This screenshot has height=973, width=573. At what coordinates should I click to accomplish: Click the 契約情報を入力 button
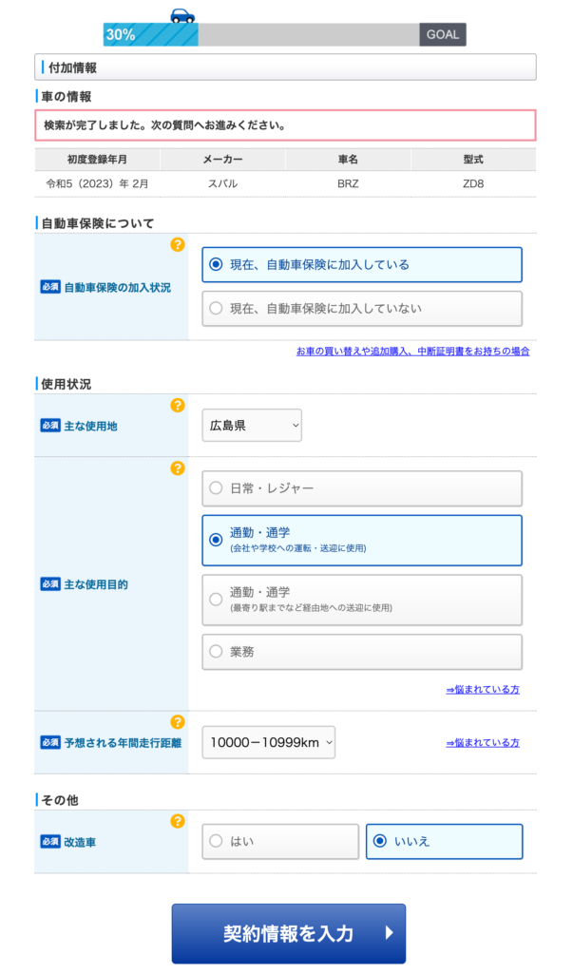tap(288, 933)
